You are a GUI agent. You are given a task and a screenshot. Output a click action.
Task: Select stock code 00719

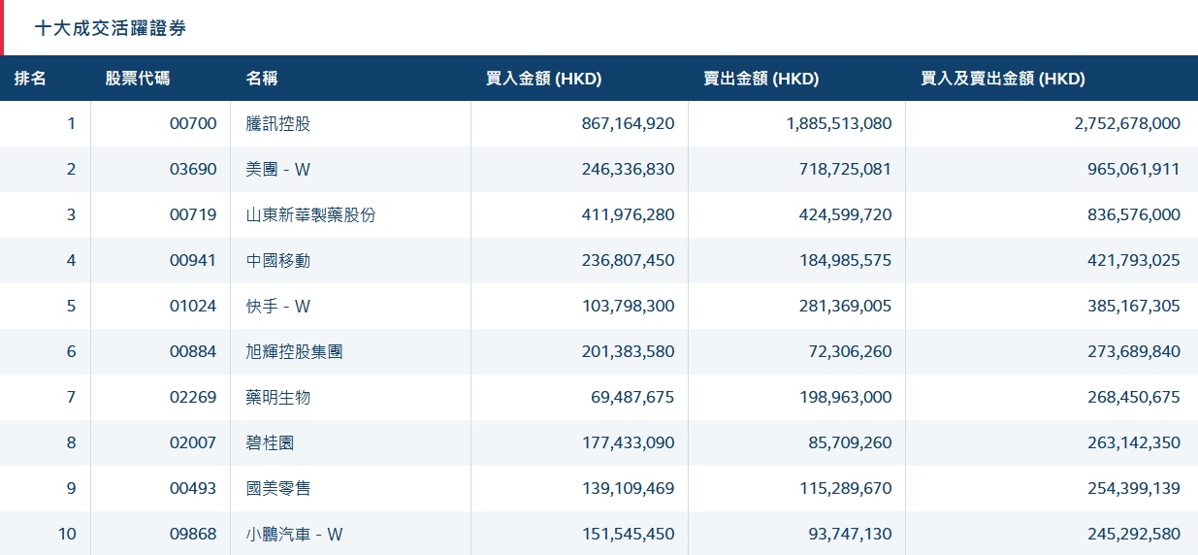click(193, 214)
